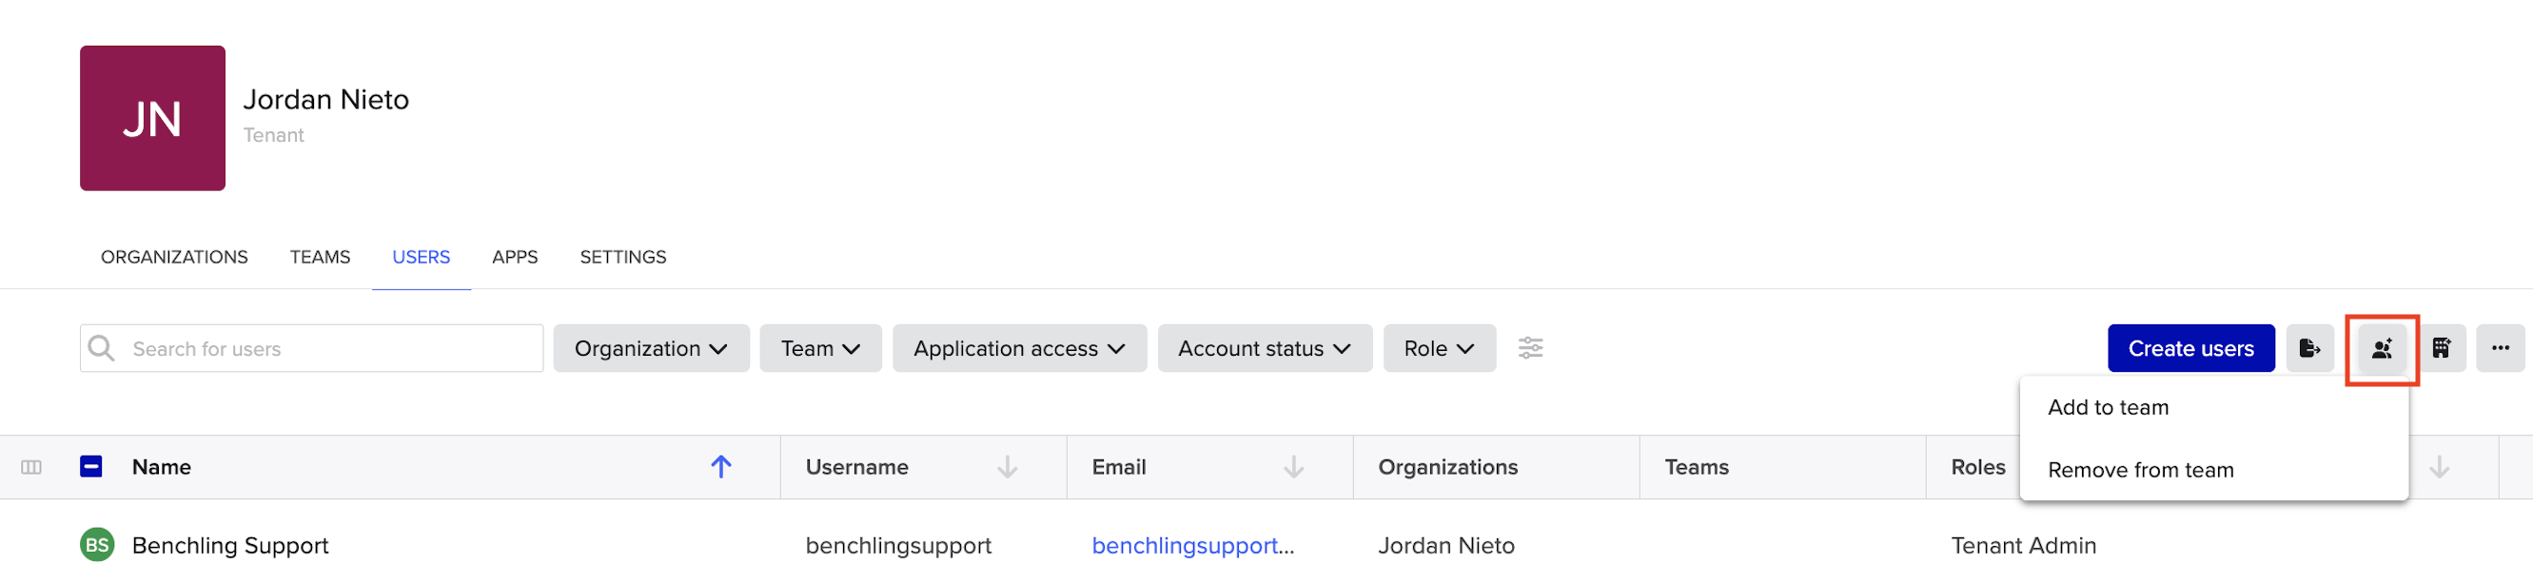
Task: Switch to the ORGANIZATIONS tab
Action: pyautogui.click(x=174, y=257)
